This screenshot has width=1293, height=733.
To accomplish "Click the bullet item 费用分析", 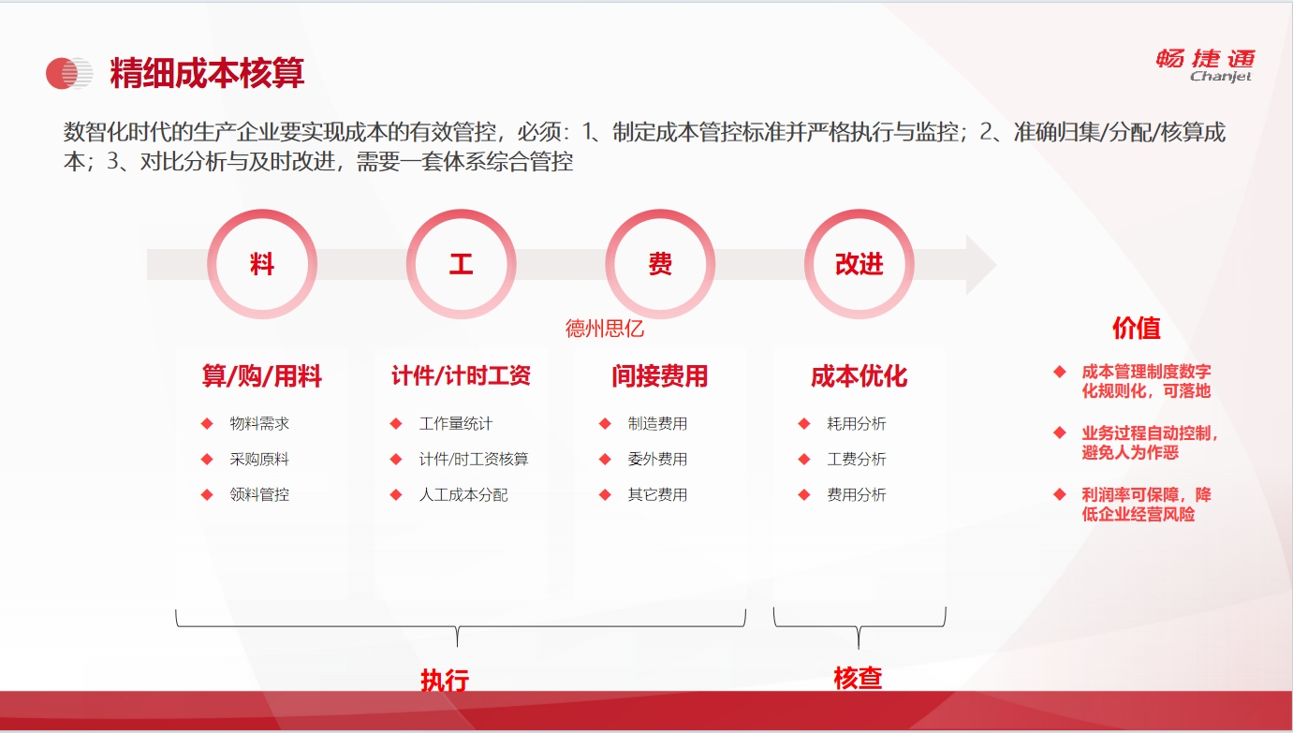I will click(857, 495).
